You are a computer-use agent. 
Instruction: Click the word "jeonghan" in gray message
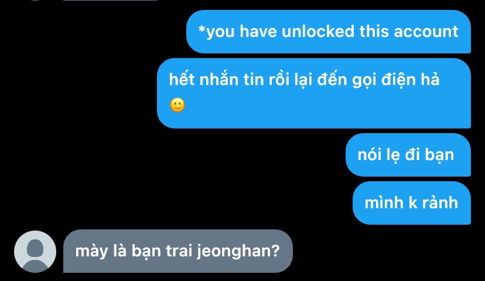point(235,251)
